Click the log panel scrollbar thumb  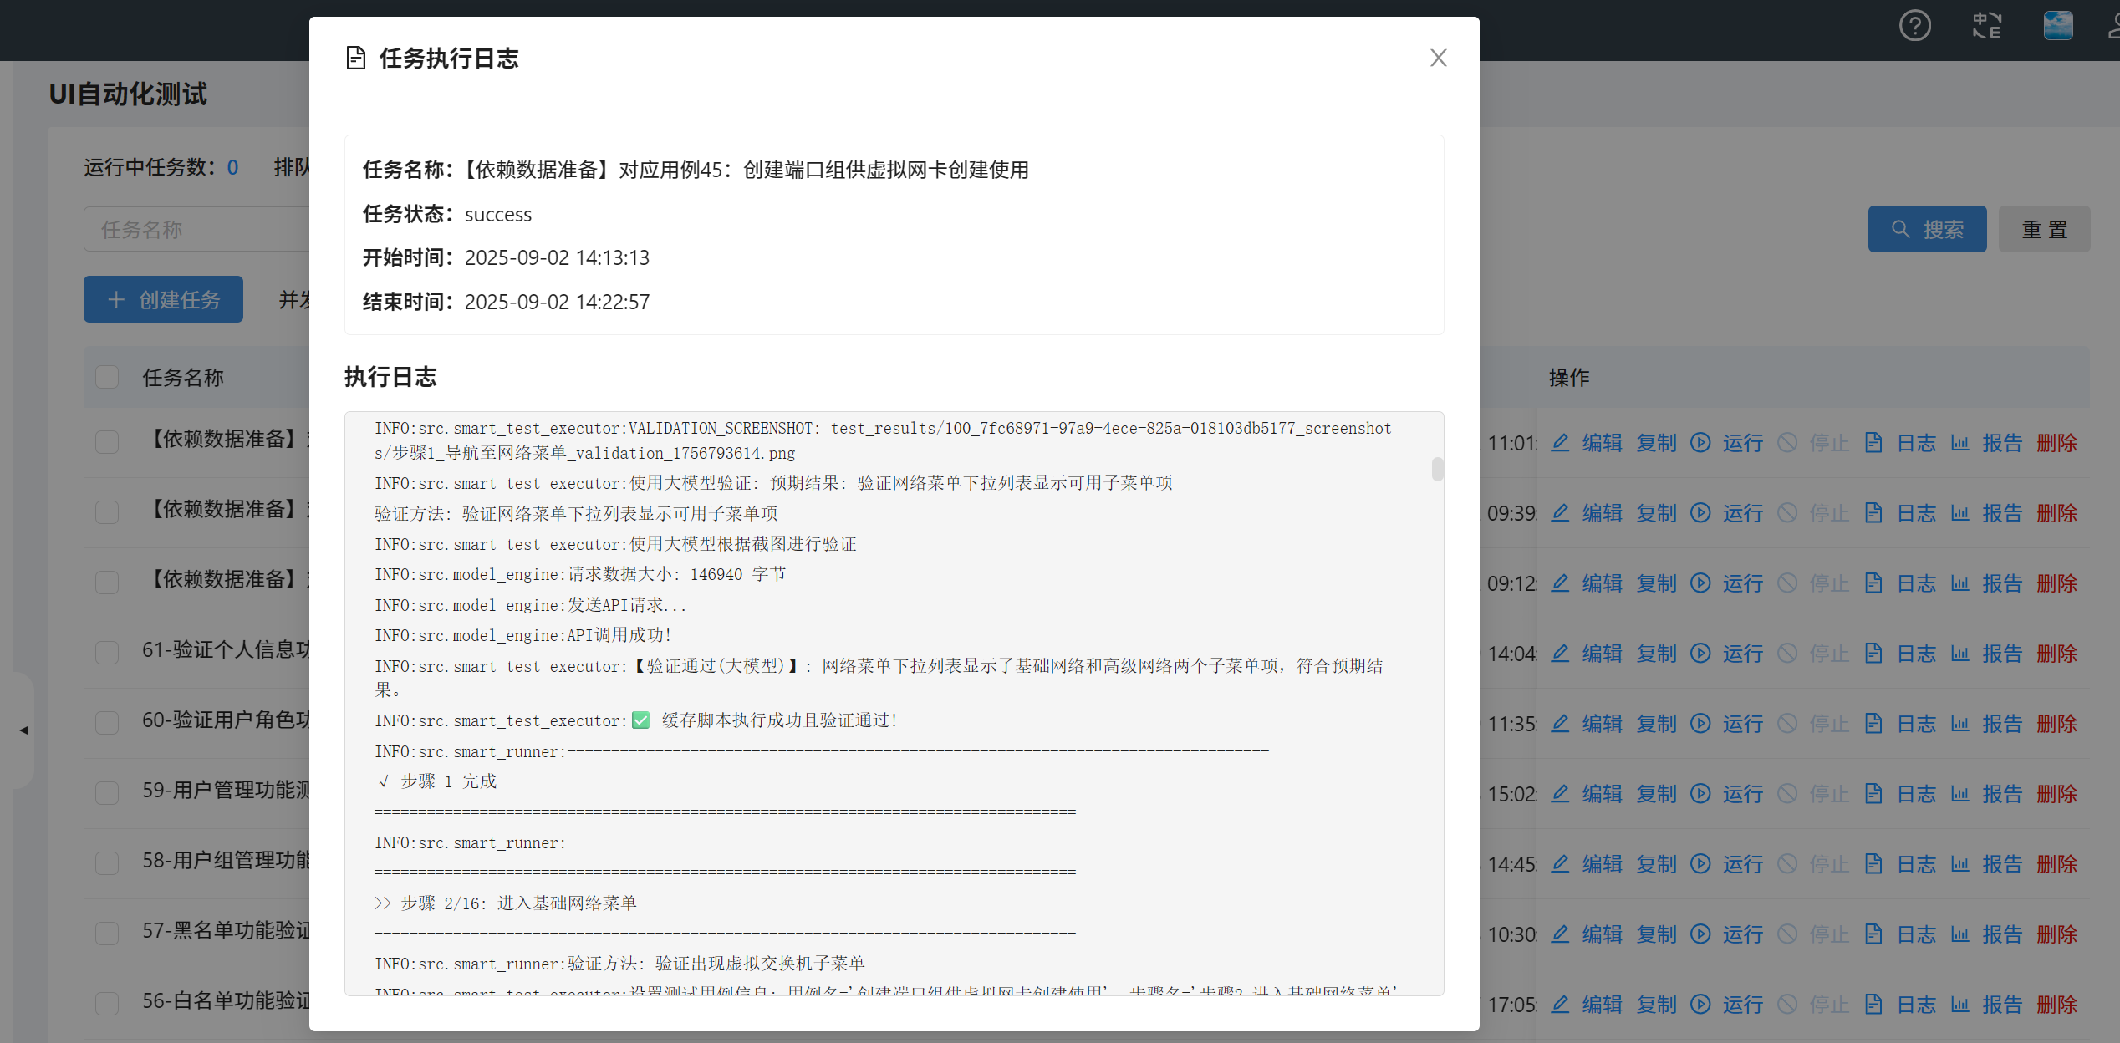(x=1437, y=469)
